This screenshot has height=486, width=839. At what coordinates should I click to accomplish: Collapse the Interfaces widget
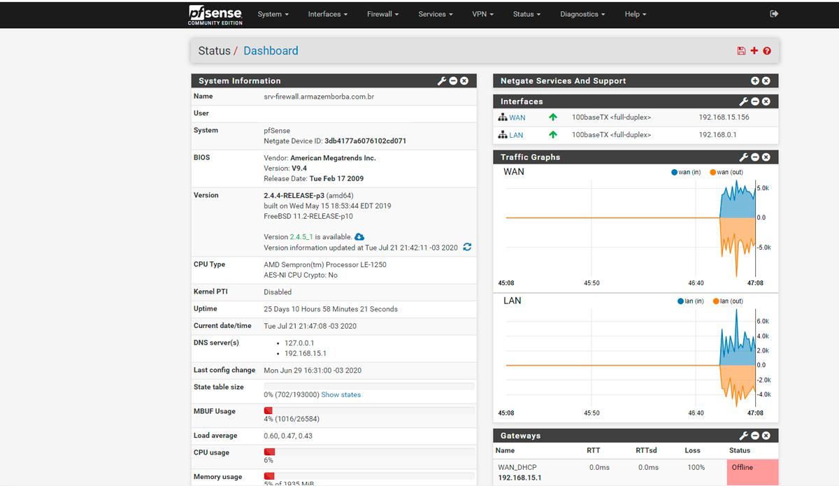coord(755,101)
